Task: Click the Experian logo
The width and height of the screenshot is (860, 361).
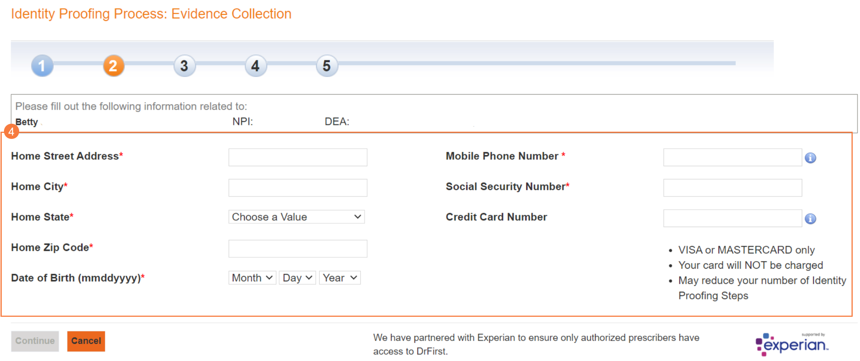Action: coord(792,344)
